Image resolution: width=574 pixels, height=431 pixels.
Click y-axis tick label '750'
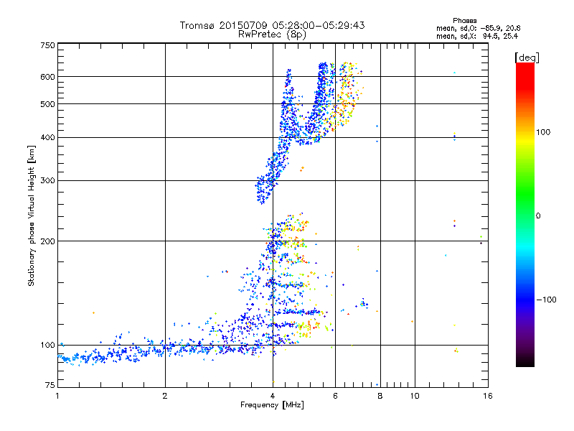(x=48, y=45)
